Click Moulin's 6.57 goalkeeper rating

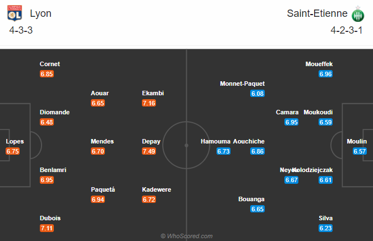click(x=360, y=151)
